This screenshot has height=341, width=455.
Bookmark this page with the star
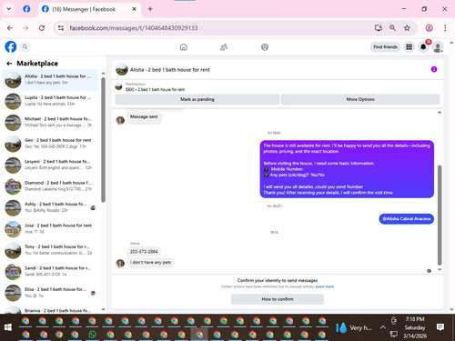coord(407,28)
